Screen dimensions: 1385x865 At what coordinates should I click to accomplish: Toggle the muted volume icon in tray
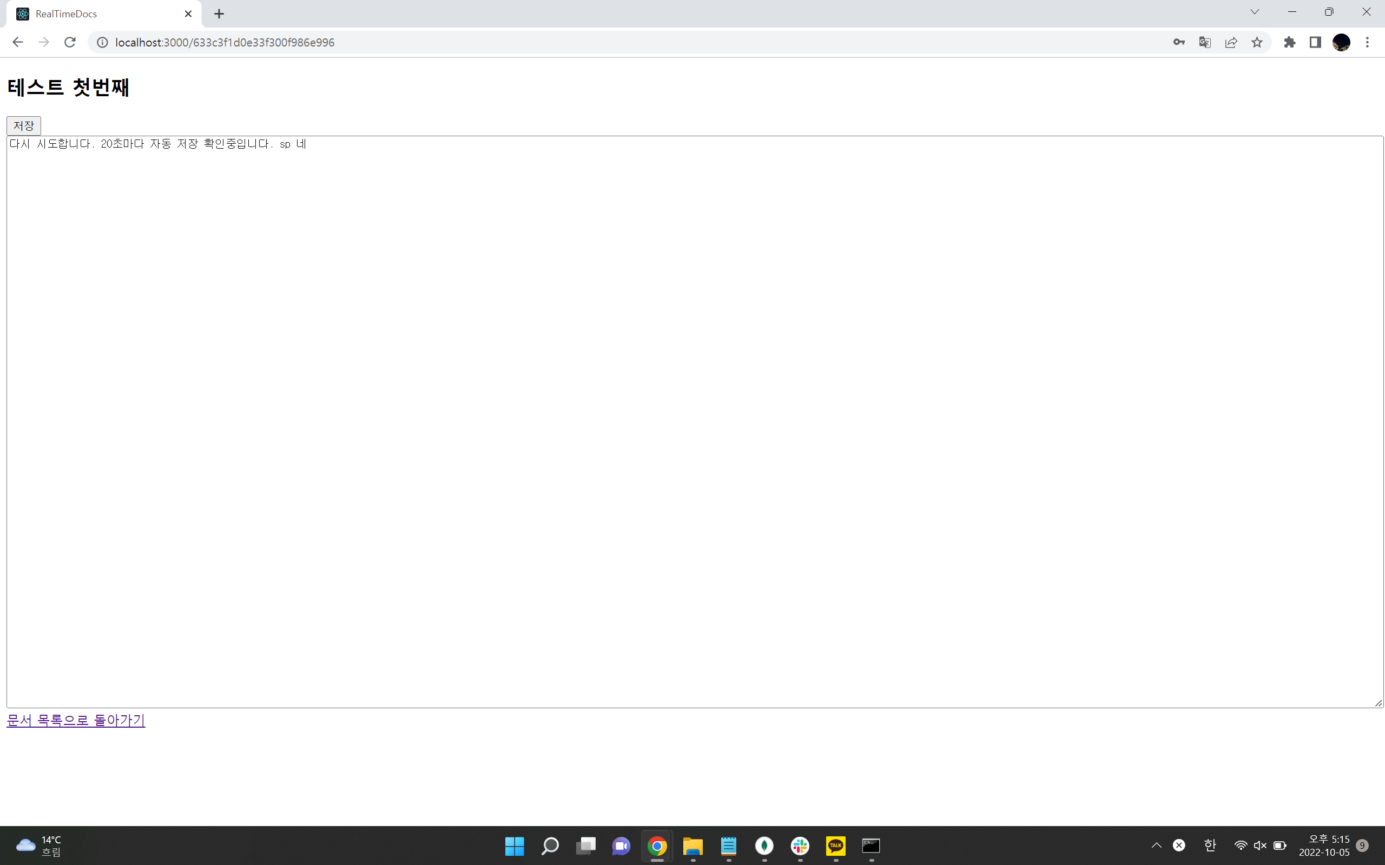tap(1259, 846)
